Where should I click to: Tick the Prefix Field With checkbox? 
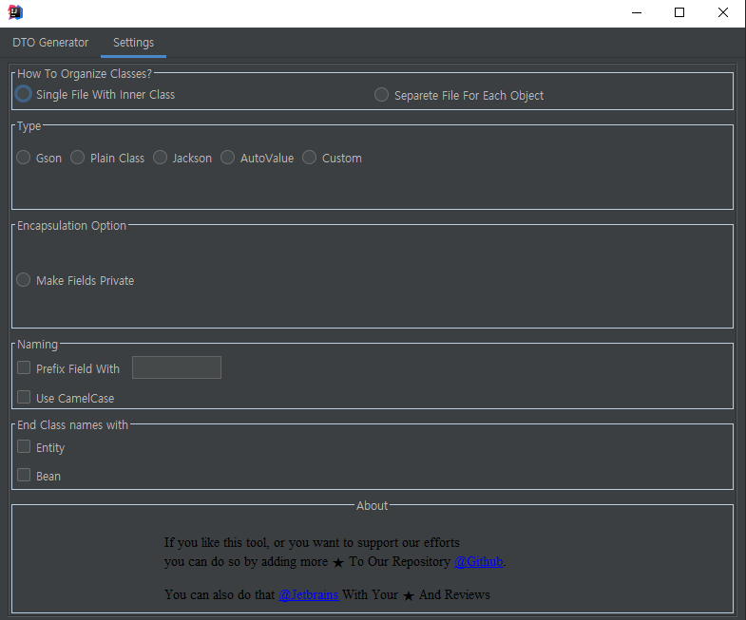(24, 367)
